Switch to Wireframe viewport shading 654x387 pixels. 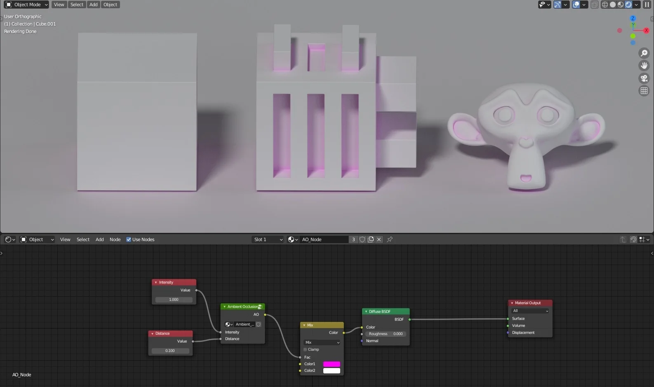tap(605, 5)
